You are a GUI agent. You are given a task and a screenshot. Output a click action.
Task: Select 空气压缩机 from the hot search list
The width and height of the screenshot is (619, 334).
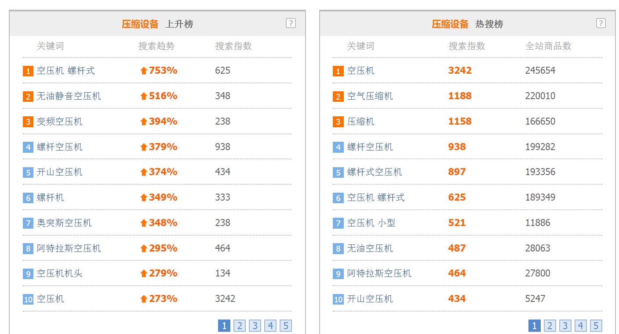(371, 96)
